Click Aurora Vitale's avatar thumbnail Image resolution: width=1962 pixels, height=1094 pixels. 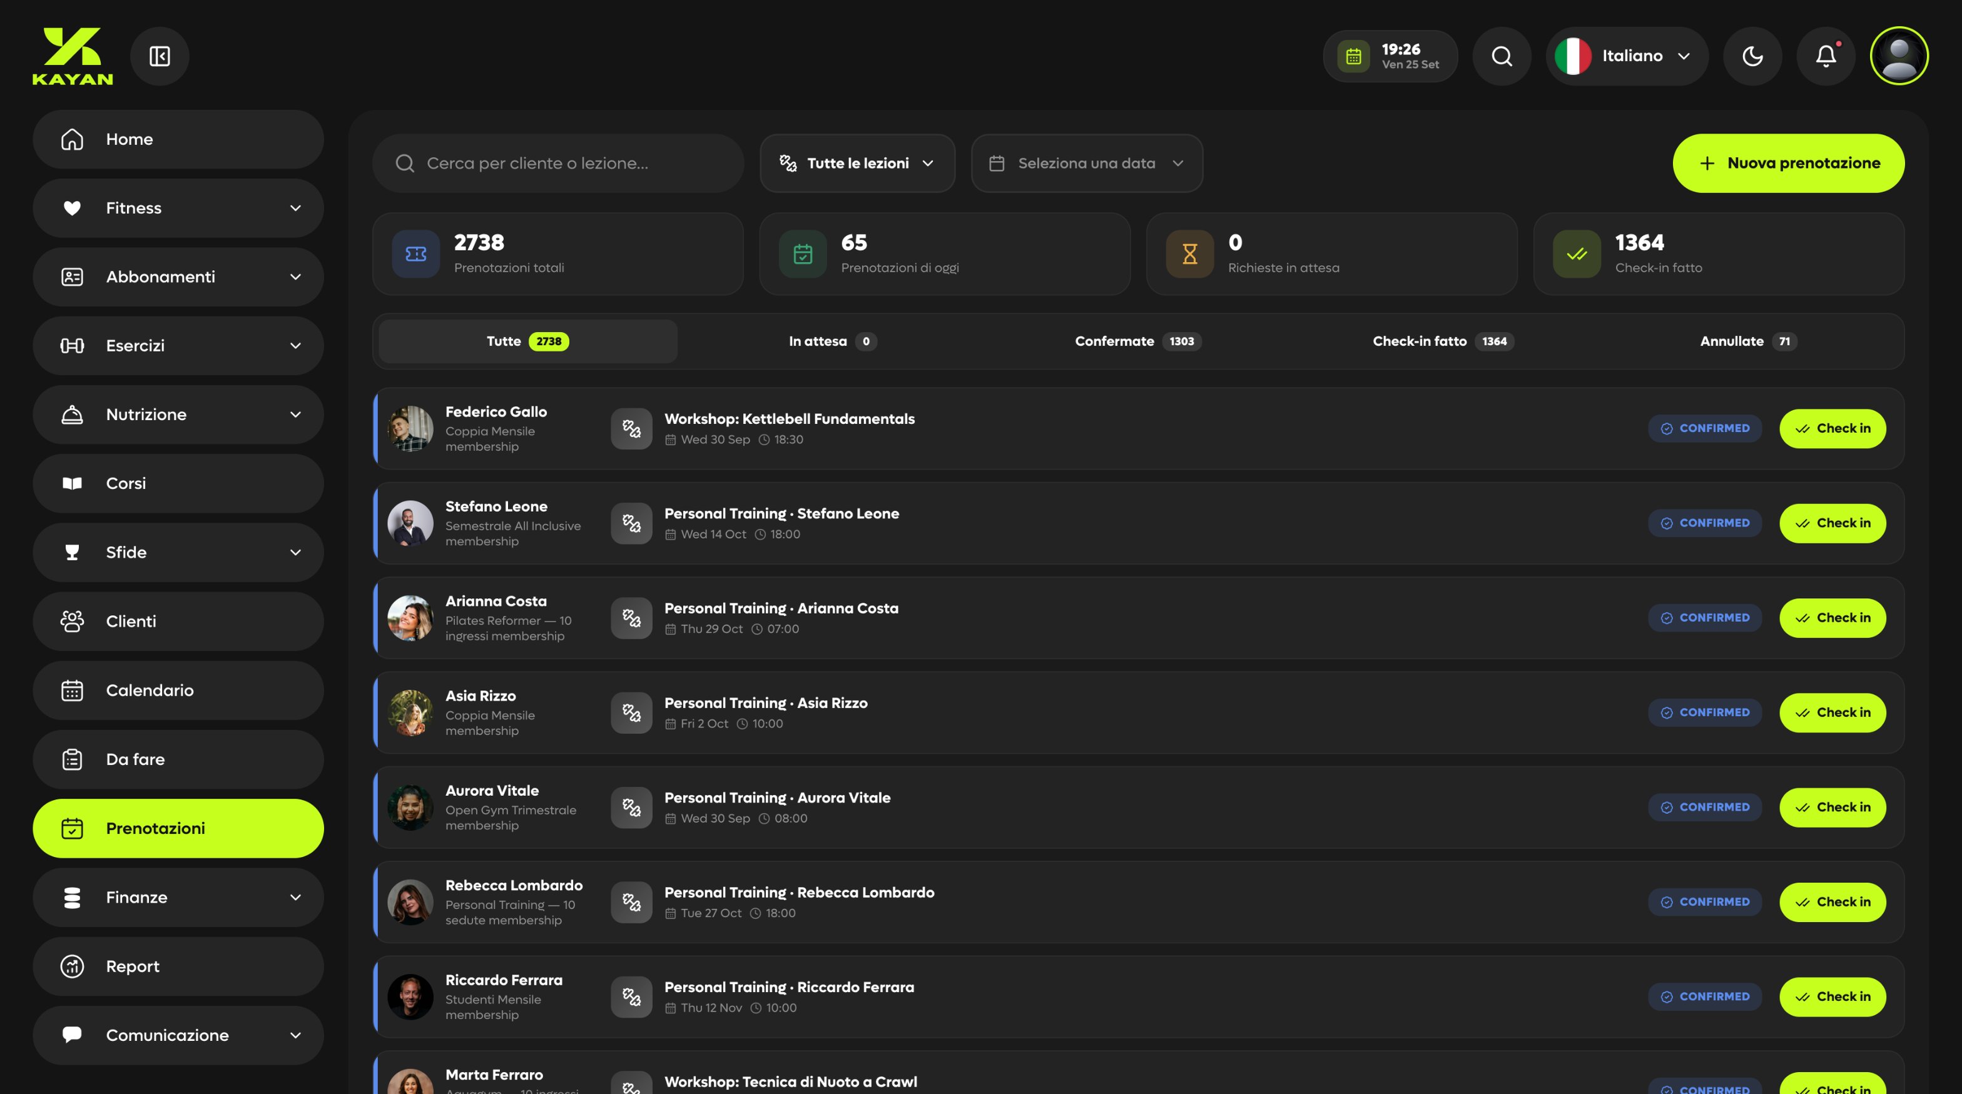pos(410,808)
